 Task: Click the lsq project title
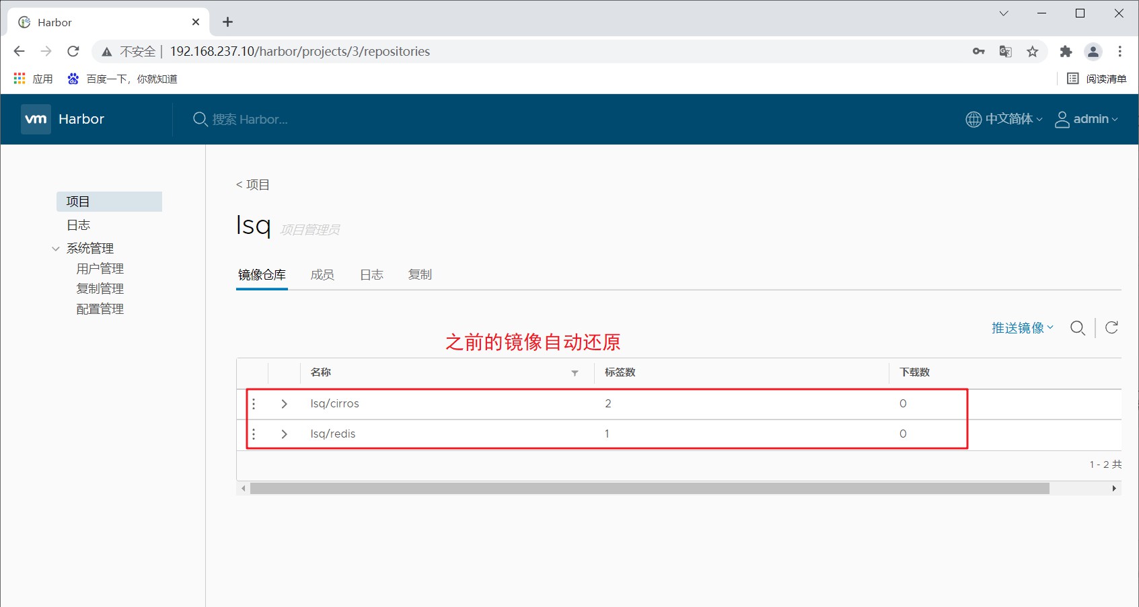[254, 225]
